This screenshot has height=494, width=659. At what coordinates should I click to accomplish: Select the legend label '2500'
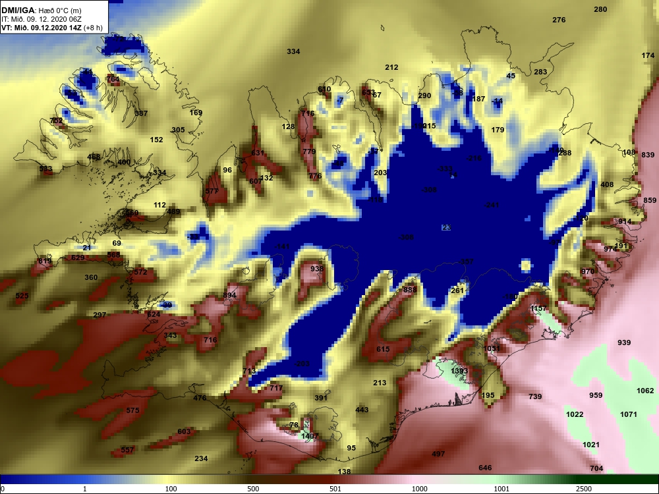584,489
